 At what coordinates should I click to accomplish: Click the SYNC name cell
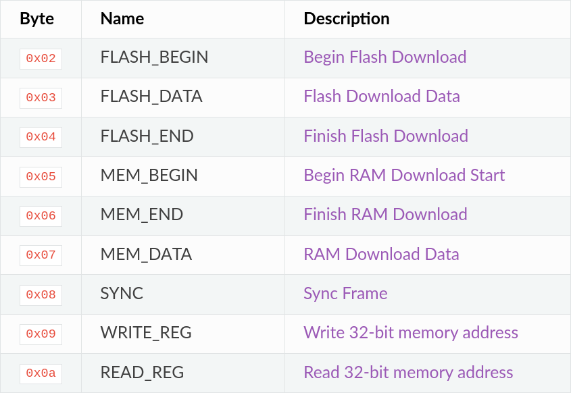click(x=122, y=294)
